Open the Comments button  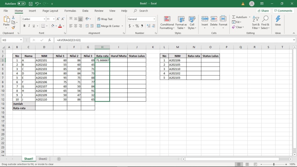[283, 11]
